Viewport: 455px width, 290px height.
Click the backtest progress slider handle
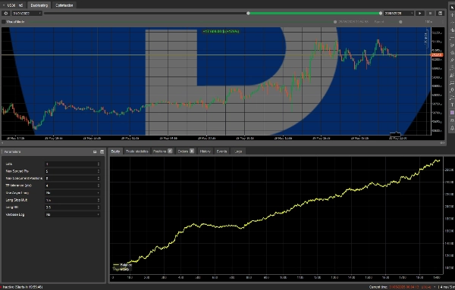click(335, 22)
